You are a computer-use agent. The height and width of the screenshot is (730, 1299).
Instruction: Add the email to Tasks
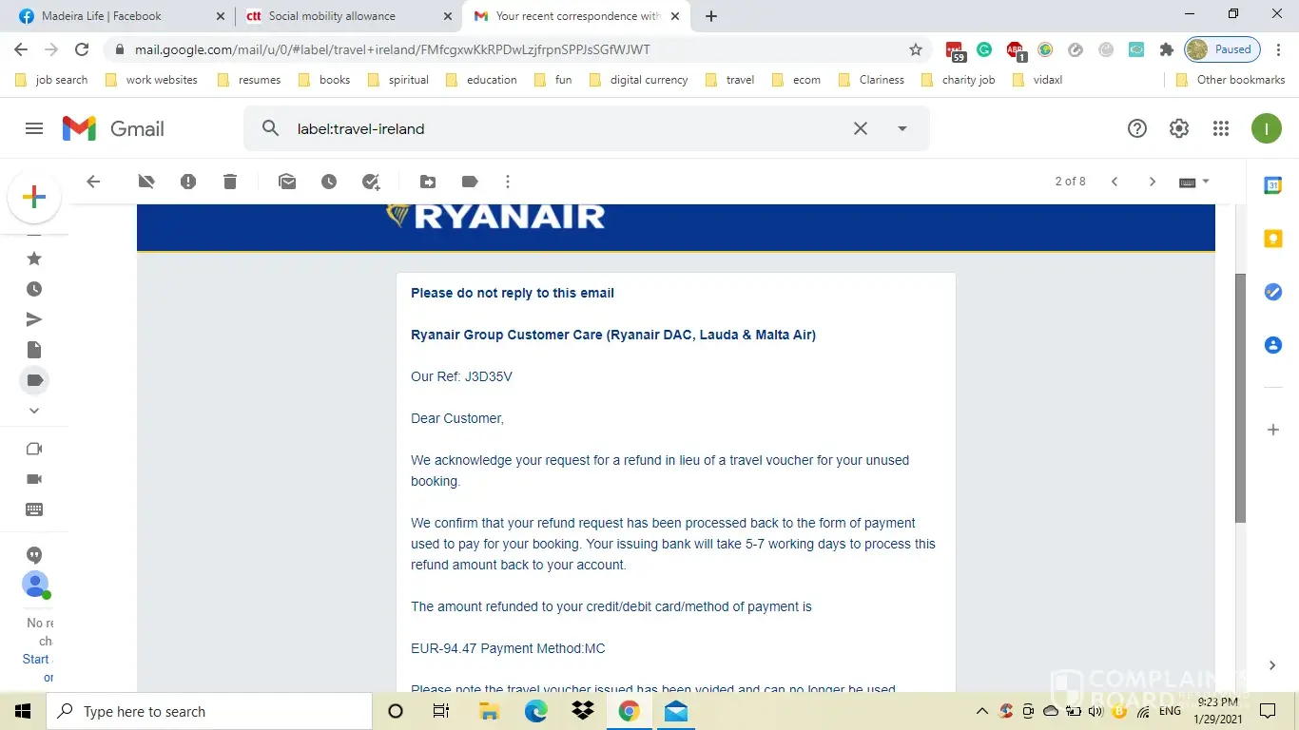point(371,182)
